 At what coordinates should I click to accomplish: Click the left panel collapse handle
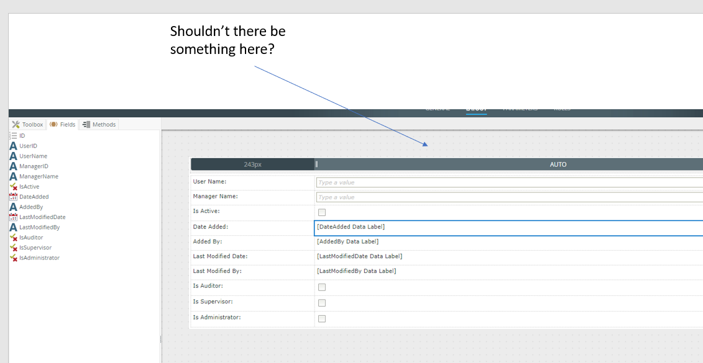pos(160,339)
